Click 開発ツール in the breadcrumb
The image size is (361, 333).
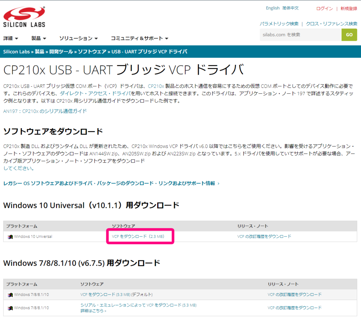(x=61, y=51)
